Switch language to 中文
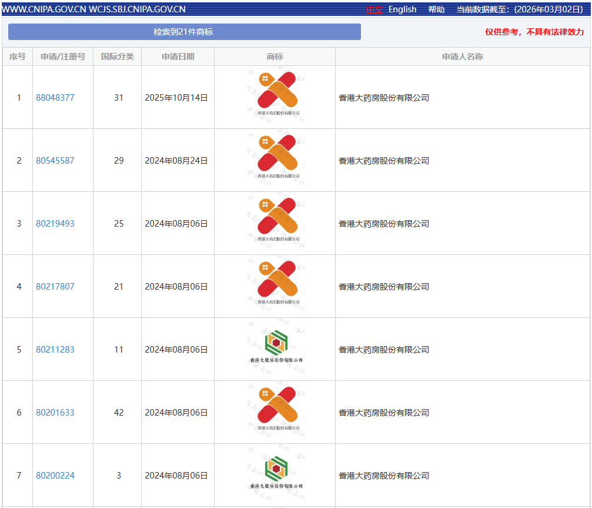592x508 pixels. tap(374, 9)
